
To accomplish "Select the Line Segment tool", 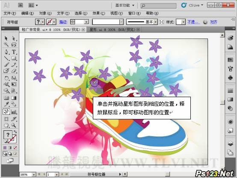I will [6, 58].
